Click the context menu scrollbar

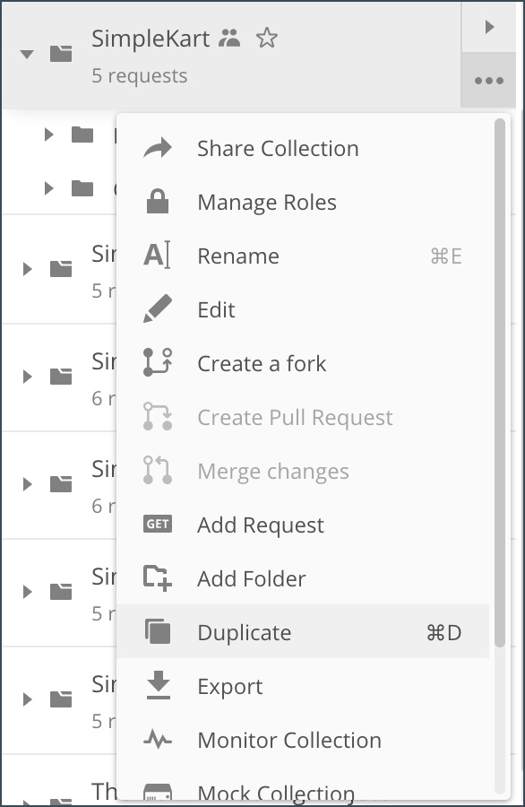point(499,383)
